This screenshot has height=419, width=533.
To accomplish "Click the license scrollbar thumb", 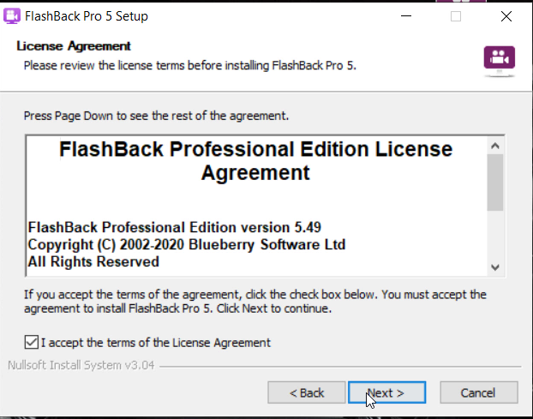I will pos(494,182).
